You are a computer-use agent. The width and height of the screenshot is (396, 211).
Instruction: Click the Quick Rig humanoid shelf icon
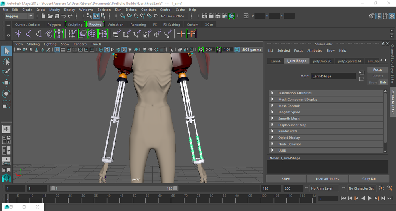coord(59,34)
